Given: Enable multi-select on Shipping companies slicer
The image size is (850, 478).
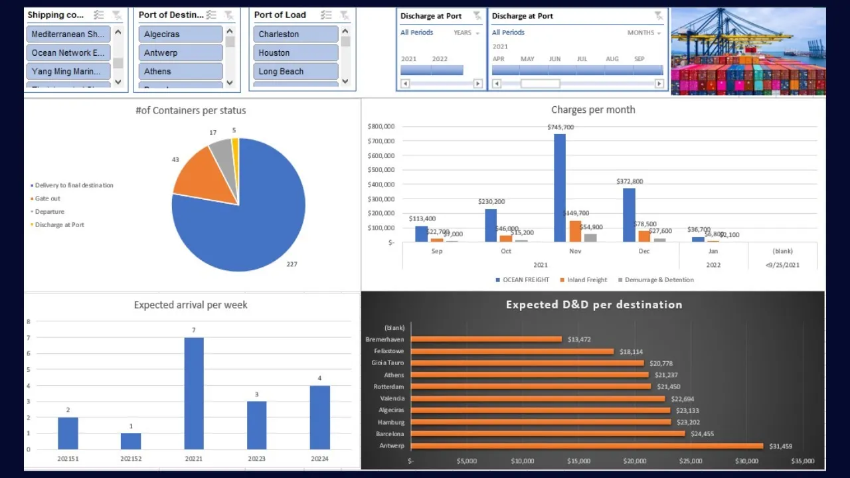Looking at the screenshot, I should 98,15.
